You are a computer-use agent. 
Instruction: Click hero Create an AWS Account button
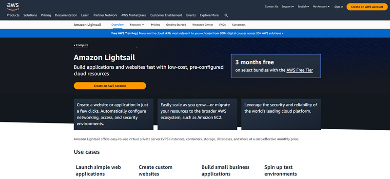coord(110,86)
